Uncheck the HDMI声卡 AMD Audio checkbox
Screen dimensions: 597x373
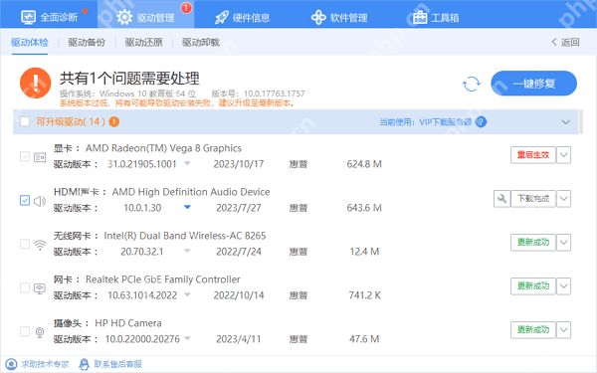(x=25, y=200)
